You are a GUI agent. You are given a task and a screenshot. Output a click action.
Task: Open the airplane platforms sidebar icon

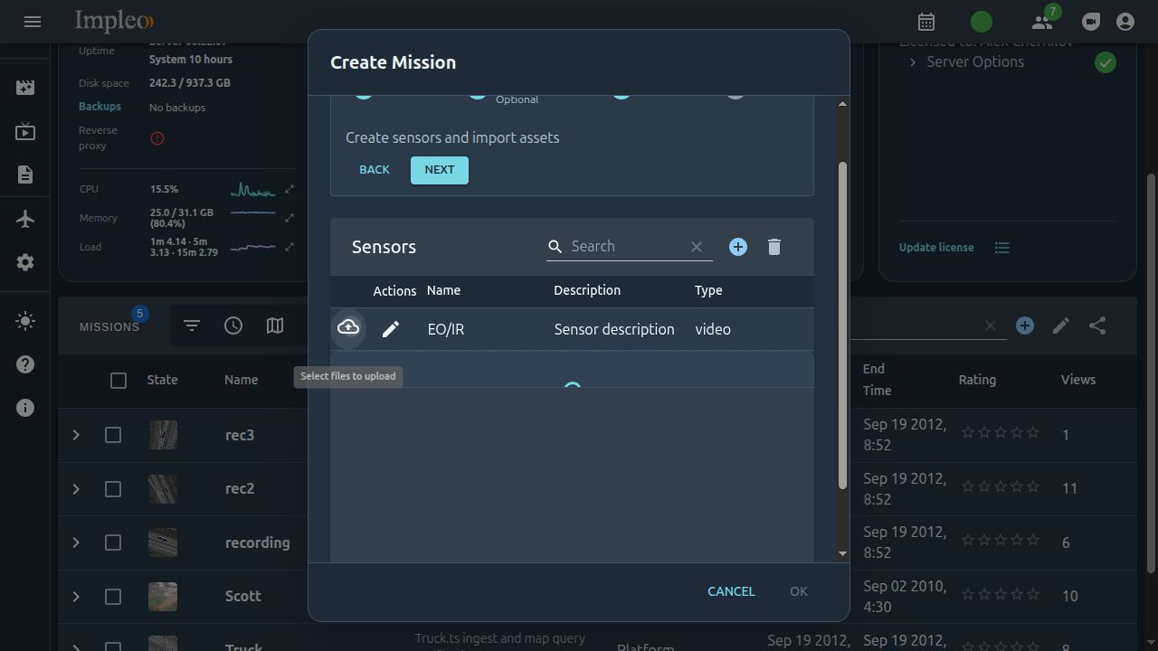(x=25, y=219)
